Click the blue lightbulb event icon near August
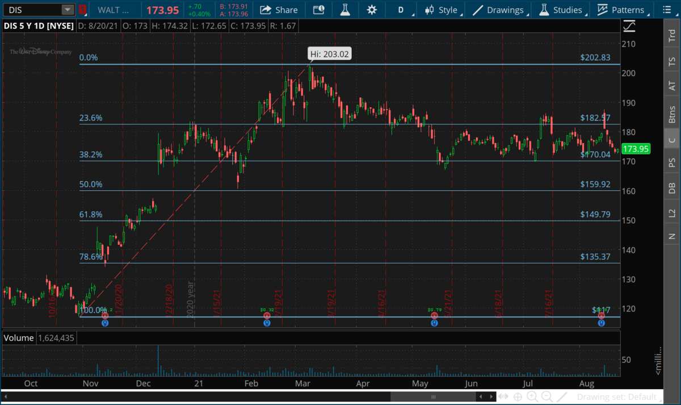 pyautogui.click(x=601, y=323)
